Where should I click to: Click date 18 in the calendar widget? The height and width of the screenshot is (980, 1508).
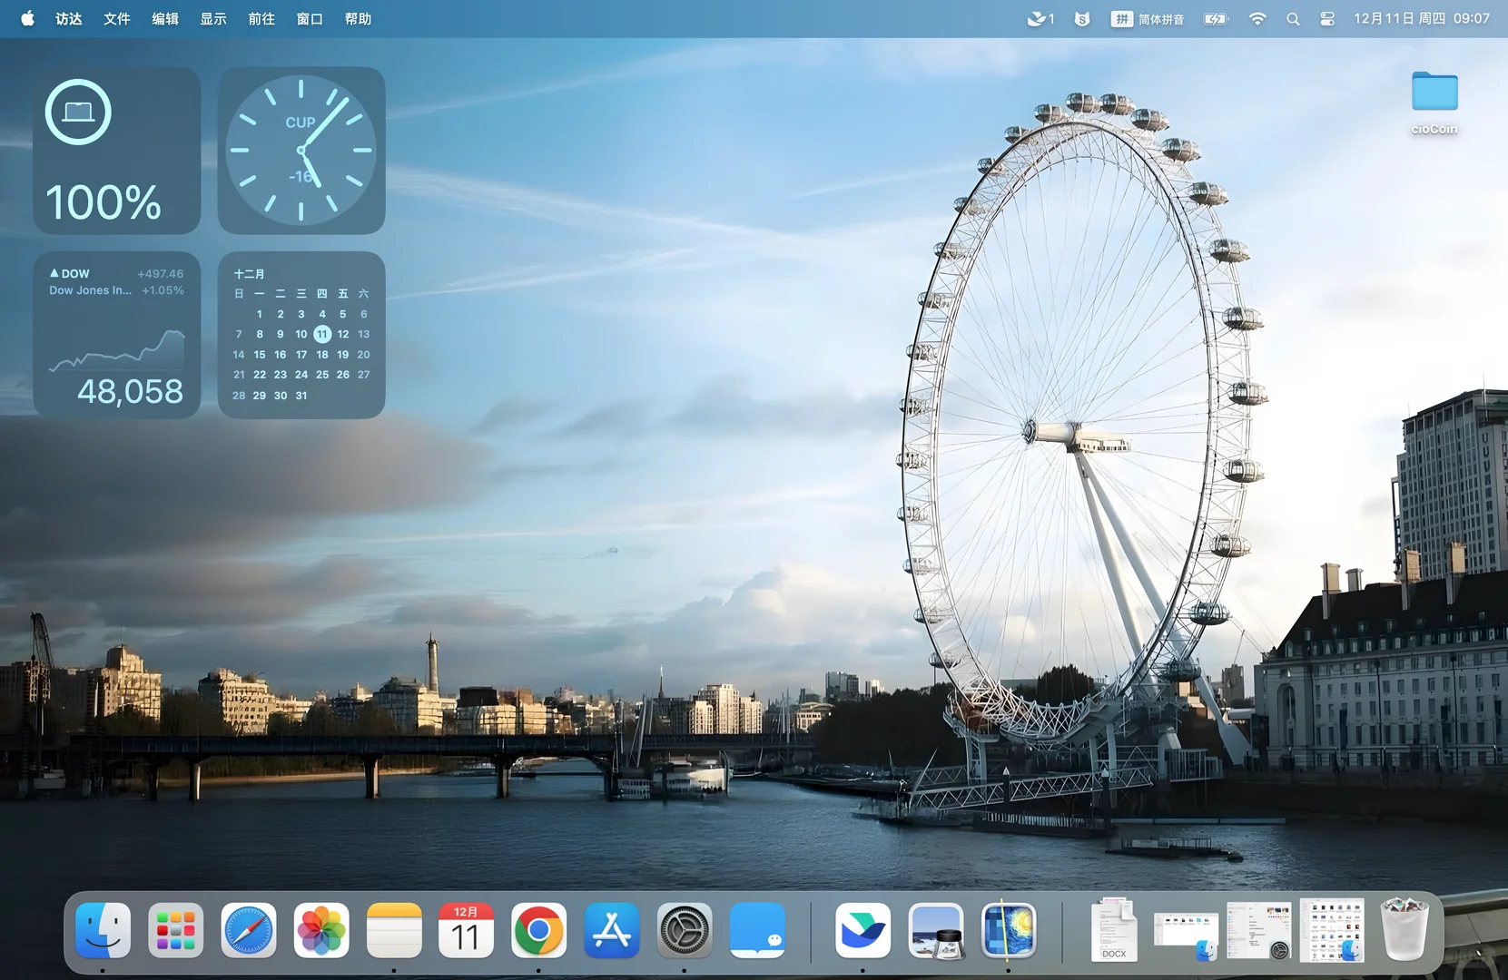point(322,355)
